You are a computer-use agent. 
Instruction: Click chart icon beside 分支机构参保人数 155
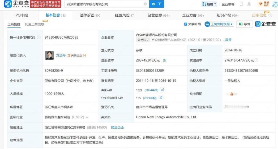point(161,98)
